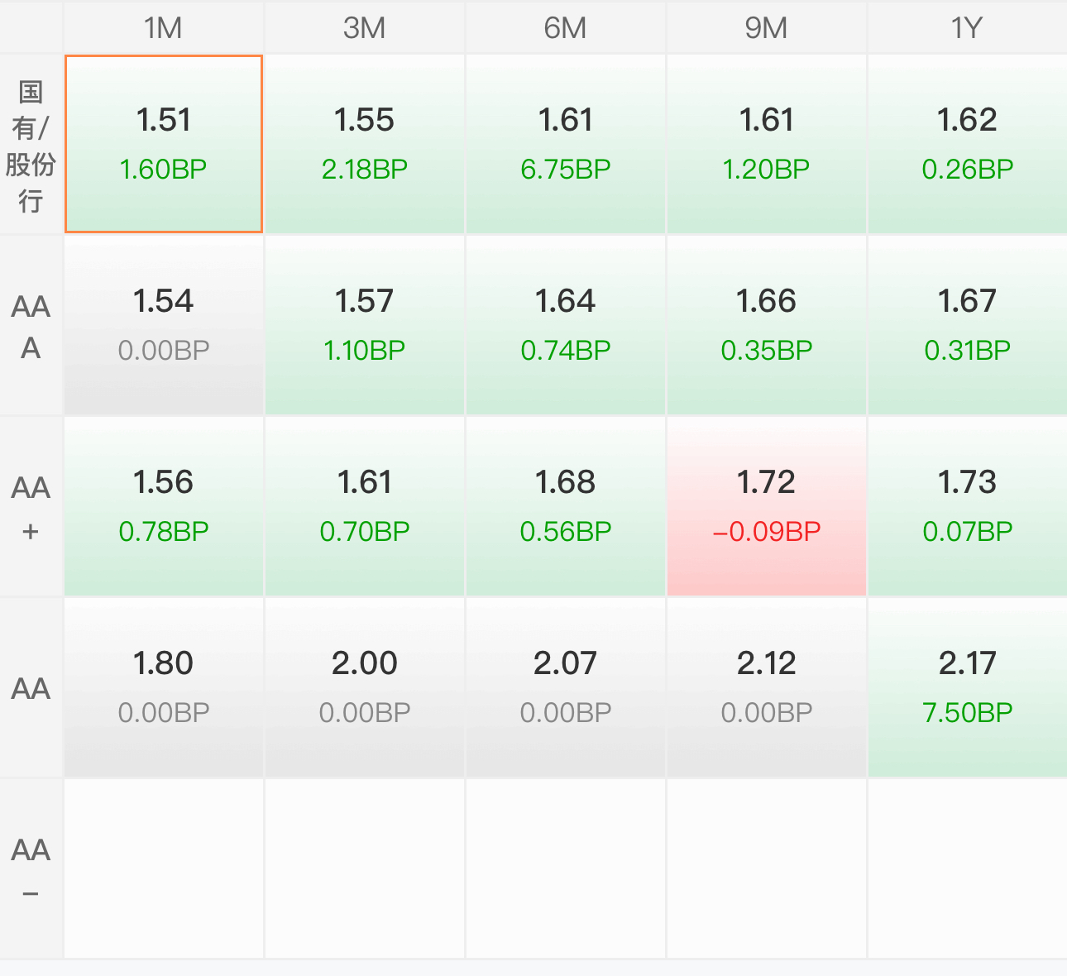
Task: Open highlighted cell showing 1.51 with 1.60BP
Action: pyautogui.click(x=164, y=144)
